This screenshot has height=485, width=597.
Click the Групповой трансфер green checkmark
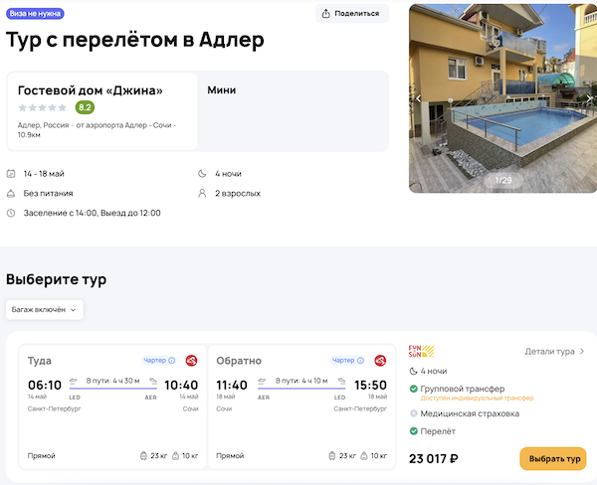coord(414,389)
